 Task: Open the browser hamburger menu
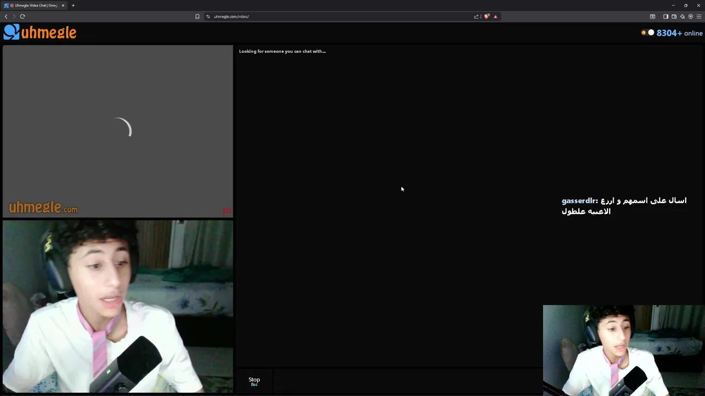click(699, 16)
